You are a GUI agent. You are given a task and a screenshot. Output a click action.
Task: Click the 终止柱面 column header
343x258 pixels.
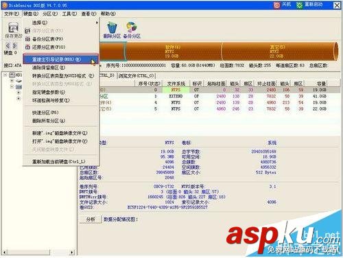click(266, 84)
